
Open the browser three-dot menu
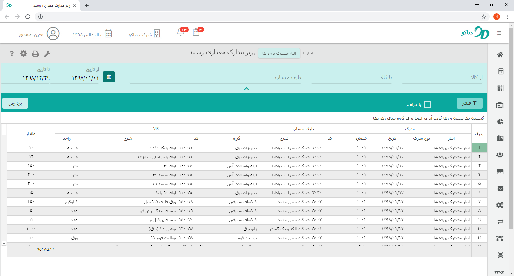point(507,17)
